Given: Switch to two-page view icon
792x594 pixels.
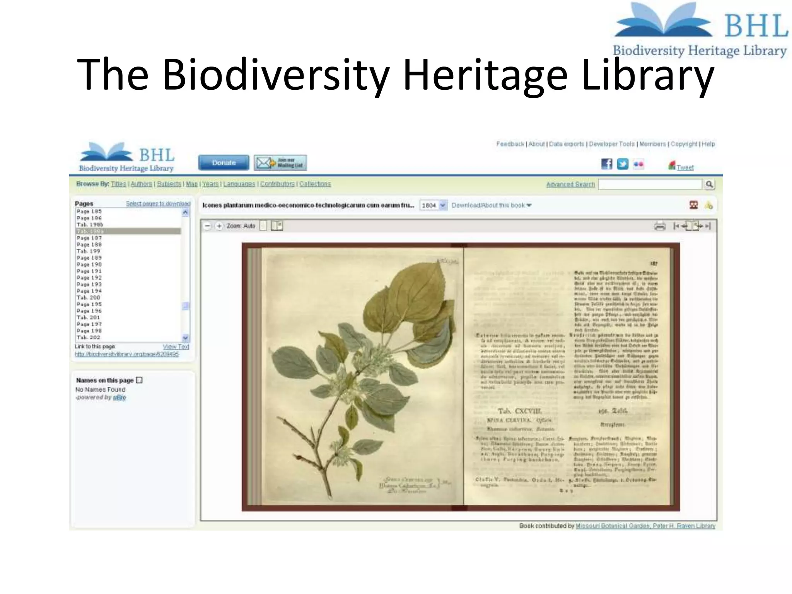Looking at the screenshot, I should [x=277, y=225].
